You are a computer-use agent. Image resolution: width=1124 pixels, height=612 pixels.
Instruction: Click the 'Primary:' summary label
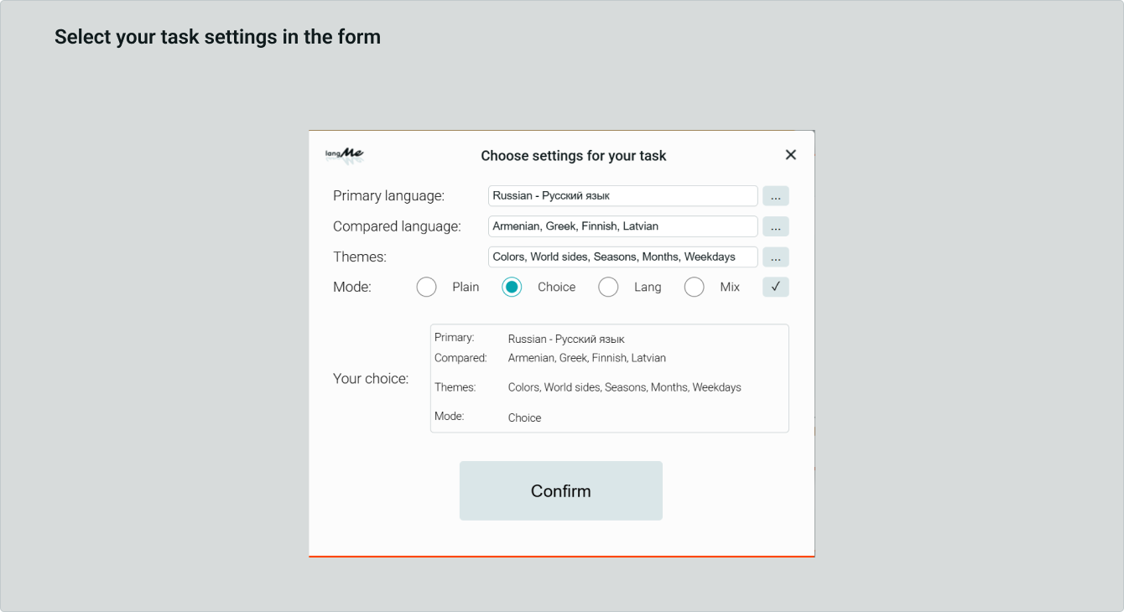pos(455,338)
